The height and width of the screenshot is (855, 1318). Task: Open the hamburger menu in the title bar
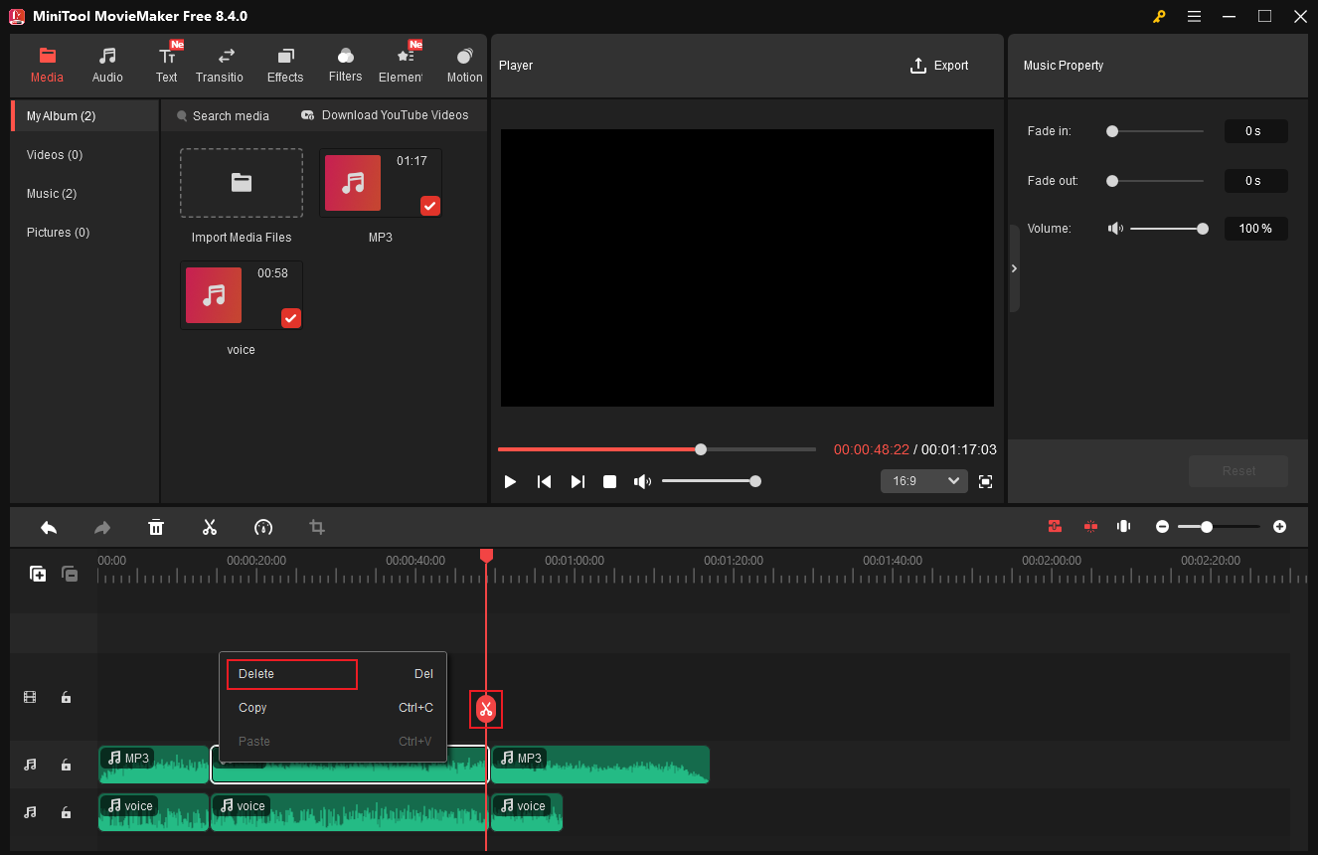point(1194,16)
